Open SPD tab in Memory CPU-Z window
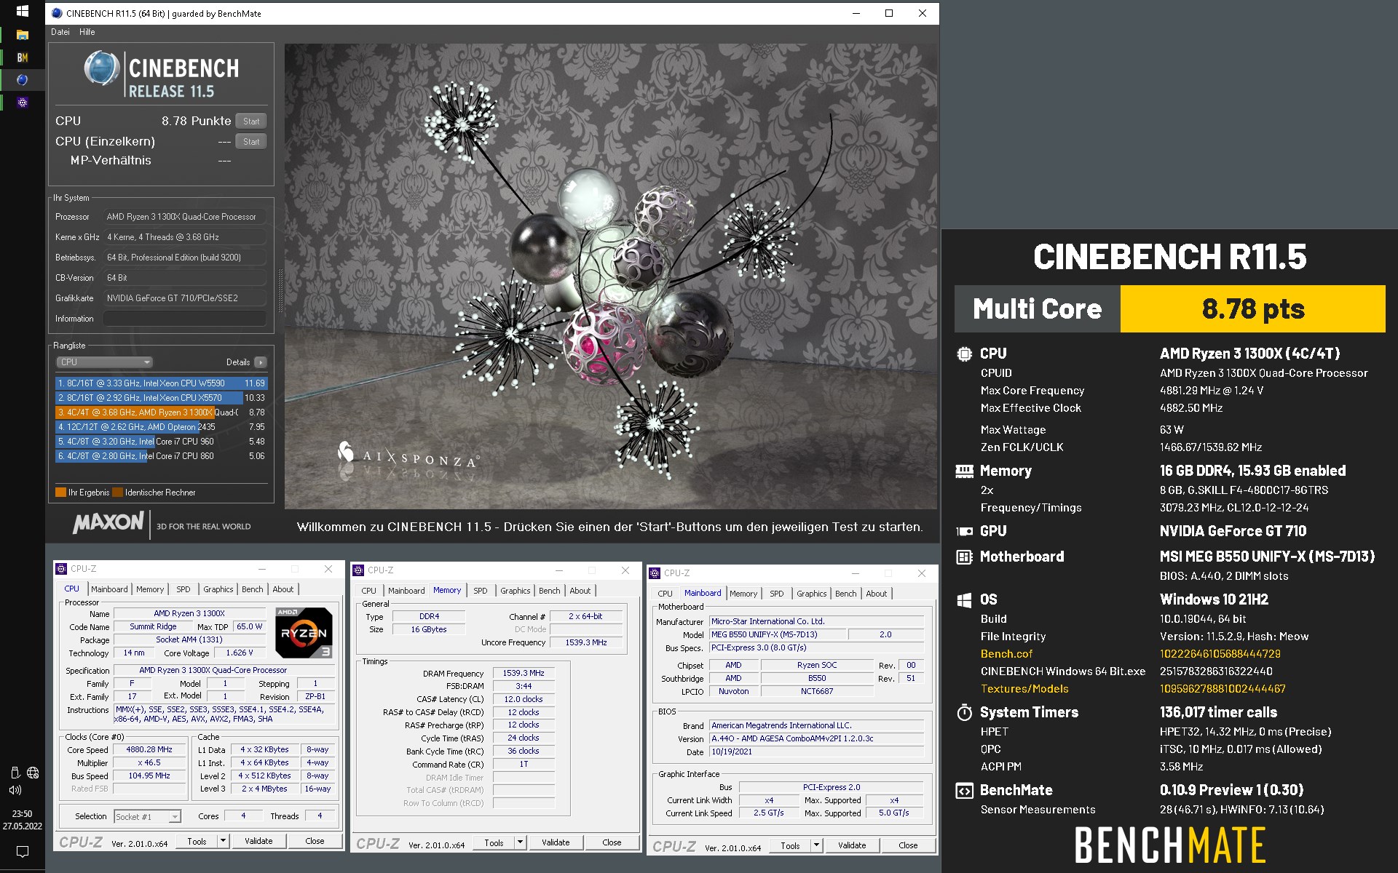The height and width of the screenshot is (873, 1398). tap(481, 591)
